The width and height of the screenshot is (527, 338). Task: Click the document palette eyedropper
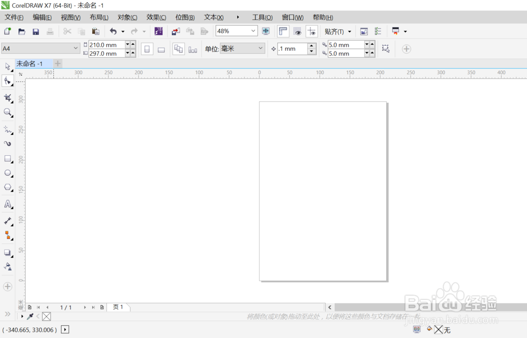30,316
